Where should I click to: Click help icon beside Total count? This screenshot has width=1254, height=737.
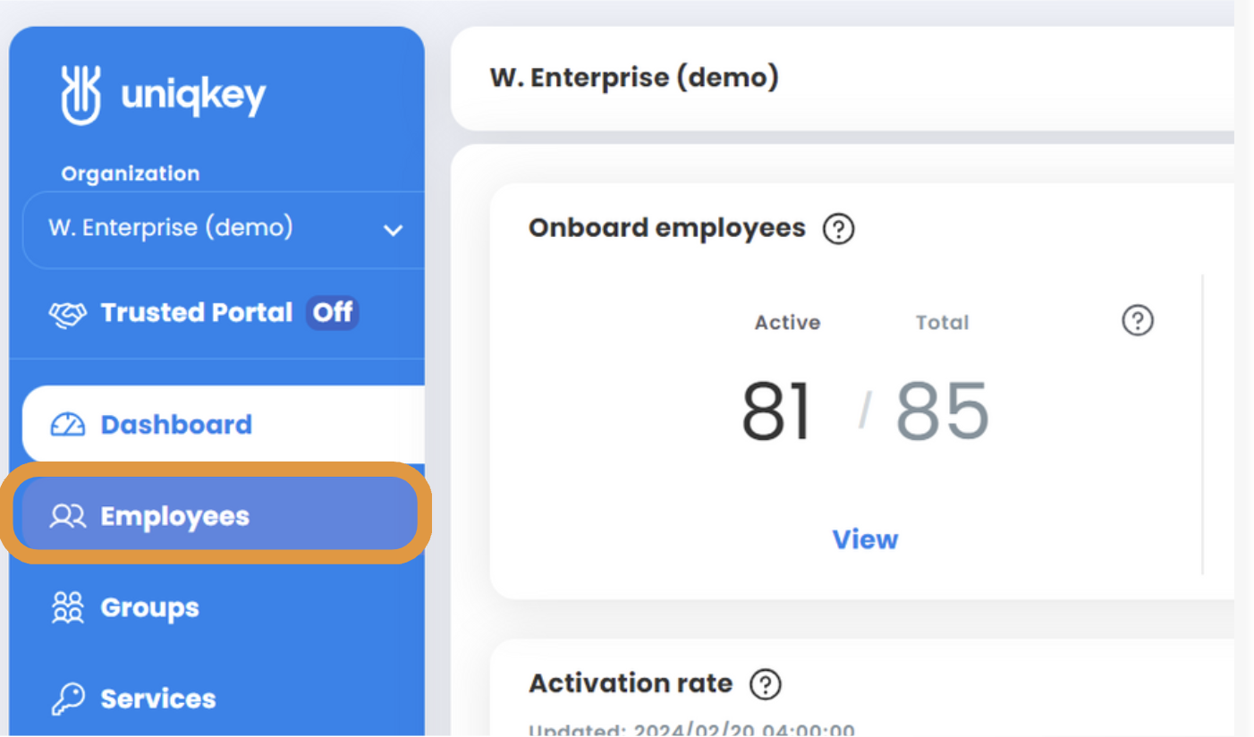click(x=1138, y=320)
